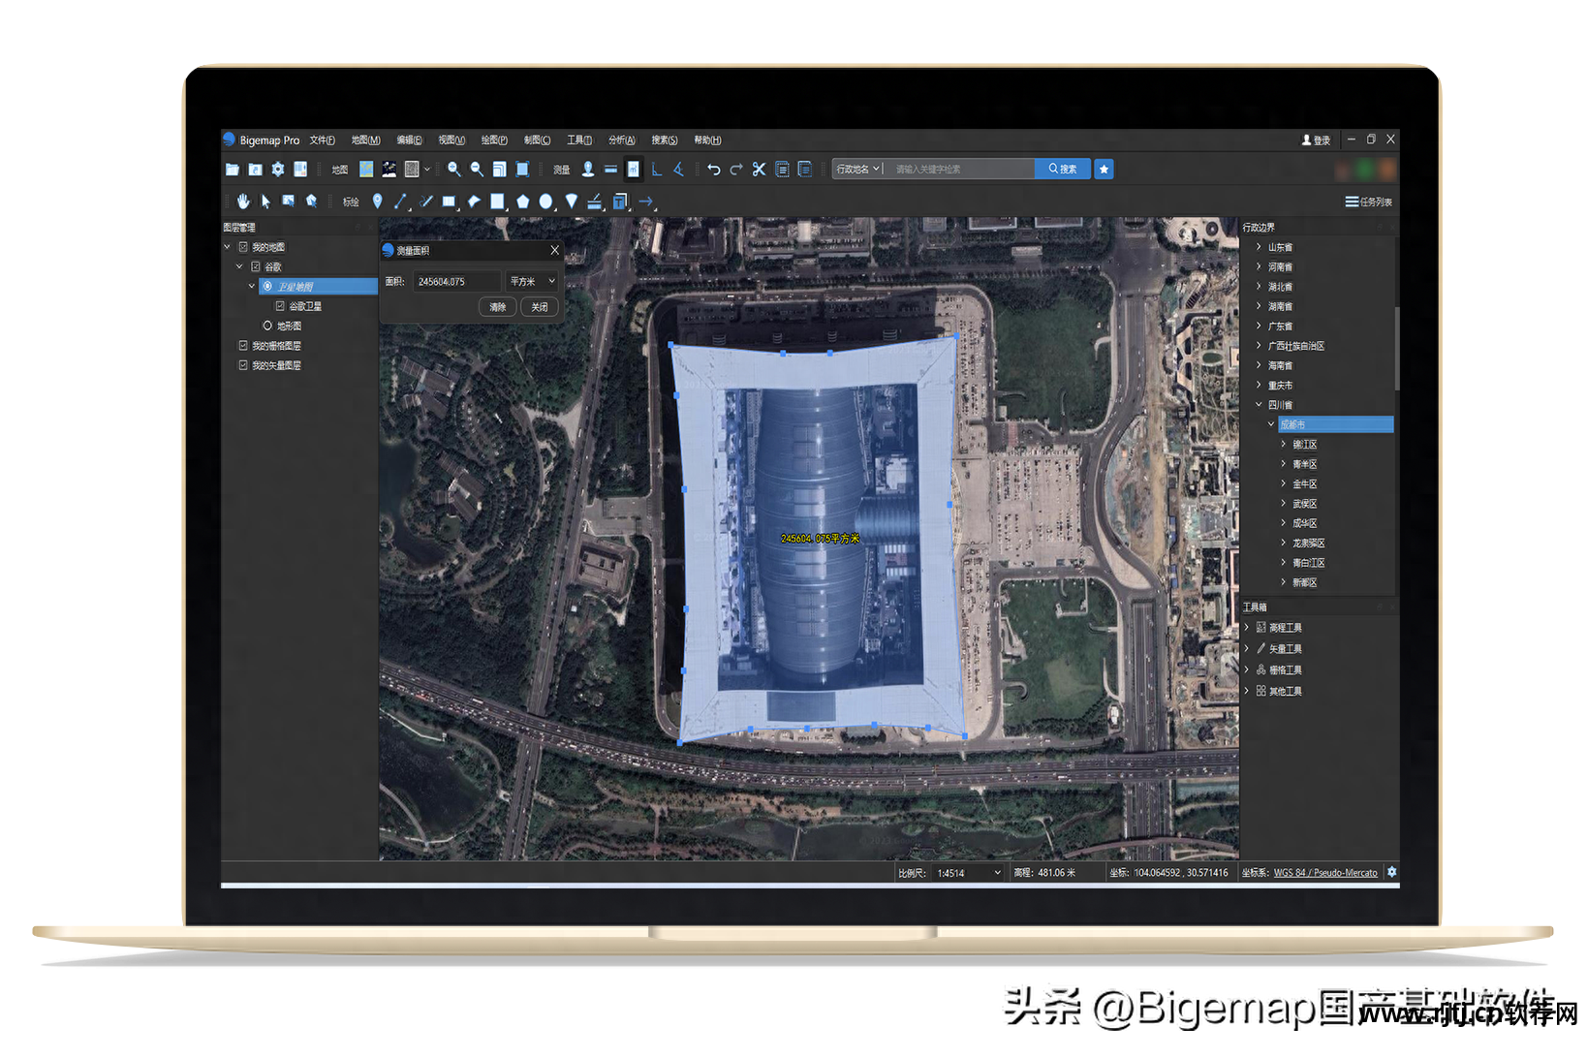This screenshot has height=1058, width=1587.
Task: Collapse the 谷歌 tree node
Action: click(239, 266)
